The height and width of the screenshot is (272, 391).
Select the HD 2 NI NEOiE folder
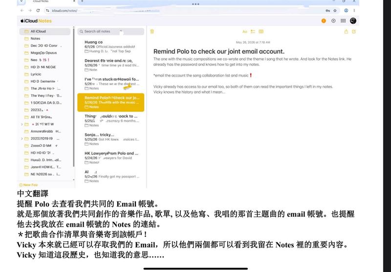click(x=45, y=67)
